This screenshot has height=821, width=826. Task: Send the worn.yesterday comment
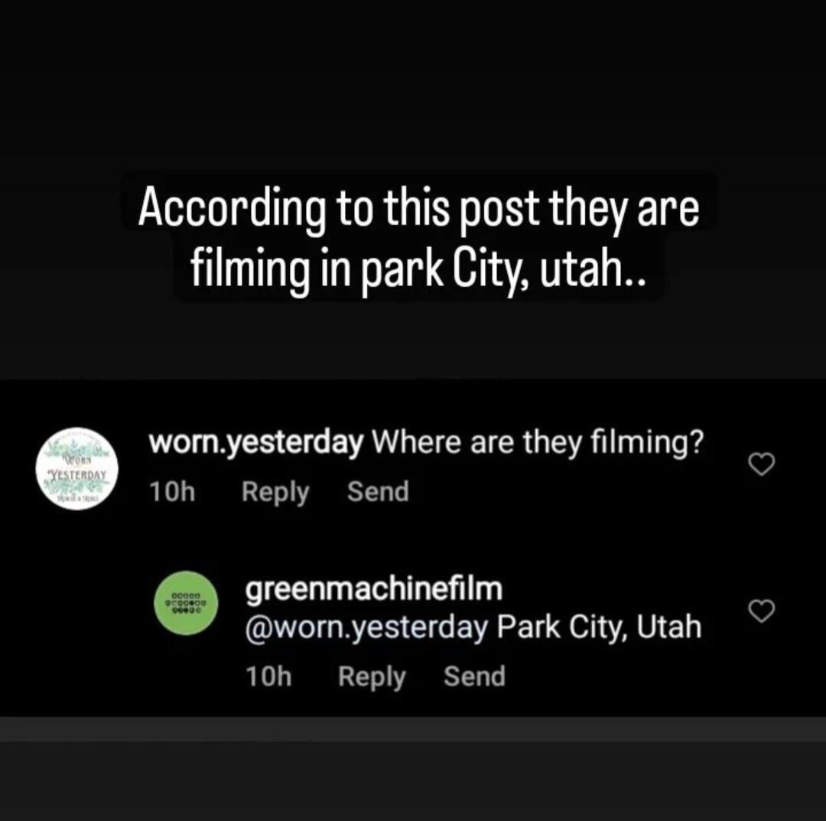pyautogui.click(x=378, y=492)
